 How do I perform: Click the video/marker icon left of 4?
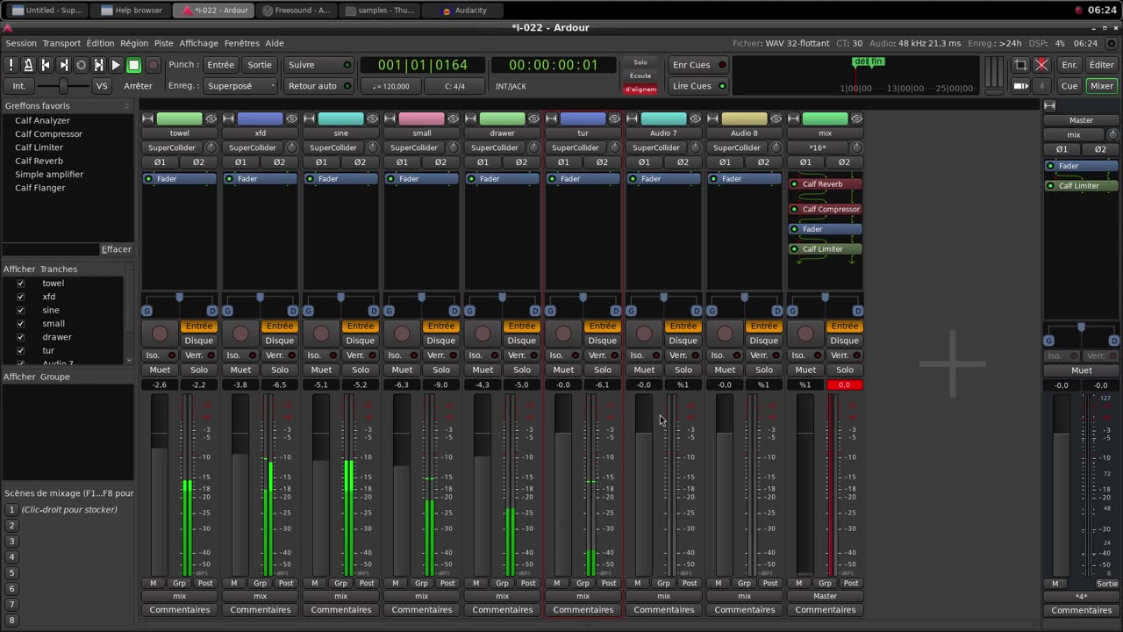click(x=1020, y=86)
